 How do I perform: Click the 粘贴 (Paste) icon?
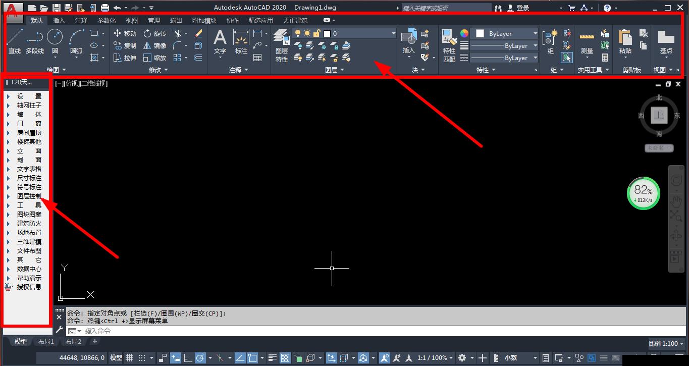pos(625,41)
